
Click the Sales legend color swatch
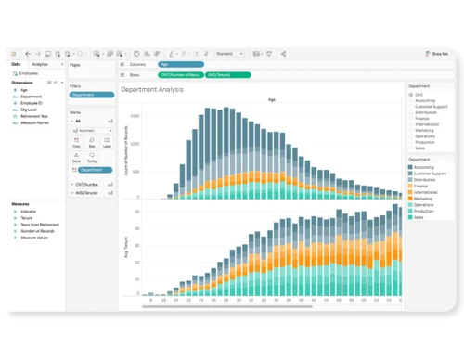coord(410,217)
